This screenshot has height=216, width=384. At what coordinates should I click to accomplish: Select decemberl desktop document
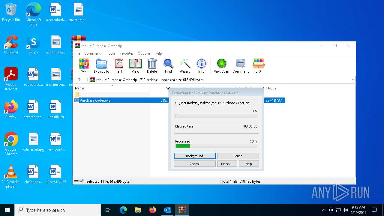(56, 12)
